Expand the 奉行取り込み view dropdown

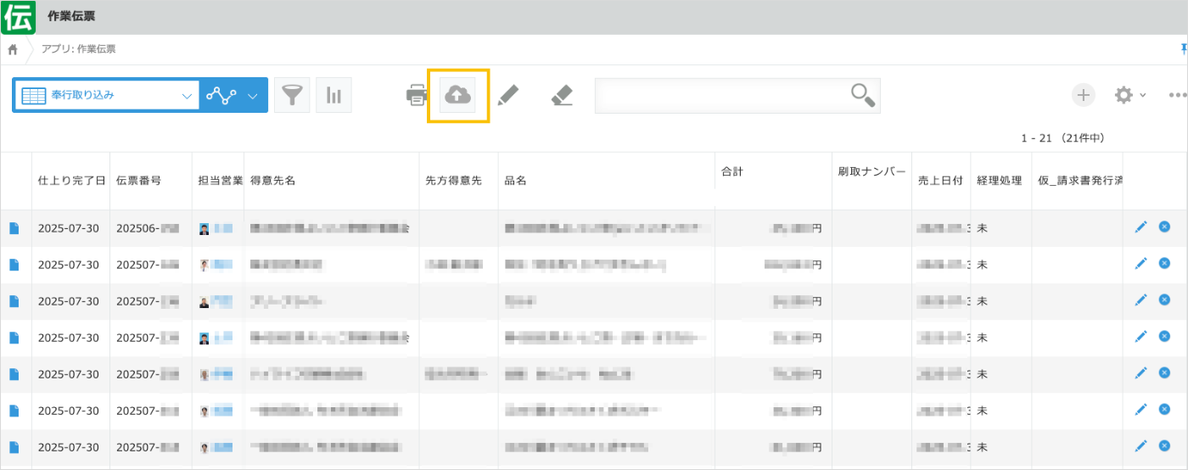(x=187, y=96)
